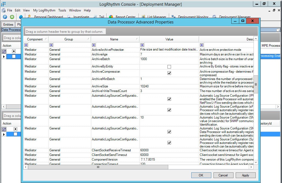Toggle the first AutomaticLogSourceConfiguration checkbox

tap(169, 99)
